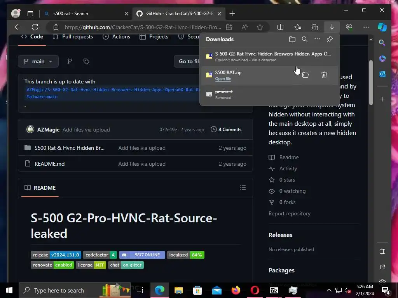Open the Edge profile avatar

pos(16,14)
